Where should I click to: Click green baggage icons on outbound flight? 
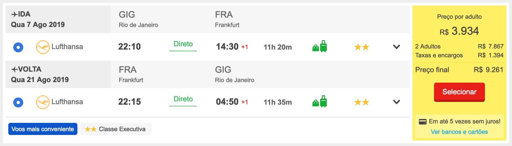pos(320,46)
